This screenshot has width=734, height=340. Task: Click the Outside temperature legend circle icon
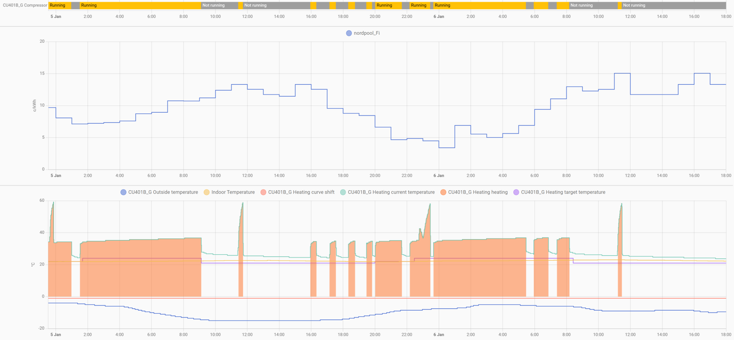click(123, 192)
